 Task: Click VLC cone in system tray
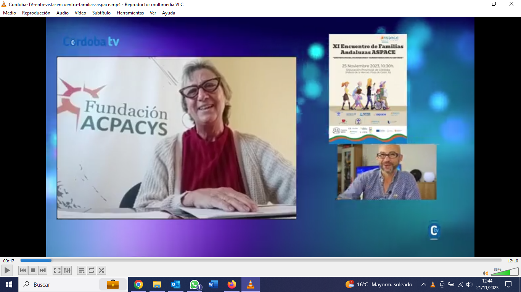433,284
